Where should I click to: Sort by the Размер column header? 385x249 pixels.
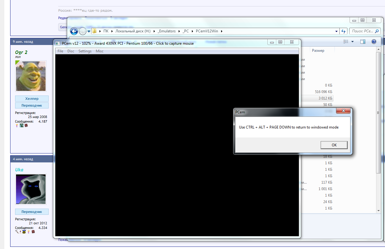tap(318, 50)
